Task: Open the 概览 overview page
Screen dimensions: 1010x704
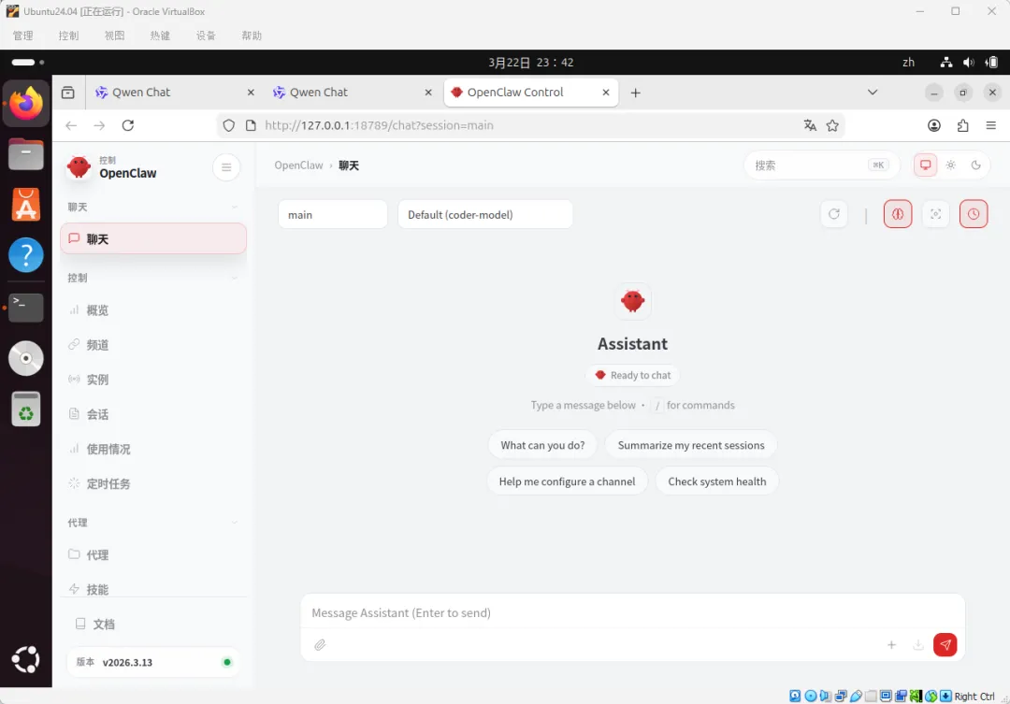Action: click(153, 310)
